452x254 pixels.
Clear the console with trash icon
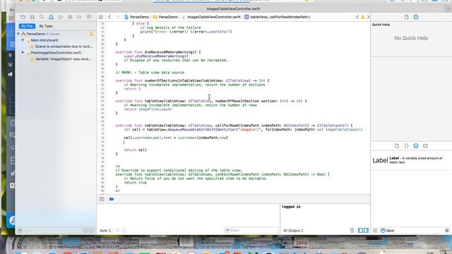coord(352,231)
